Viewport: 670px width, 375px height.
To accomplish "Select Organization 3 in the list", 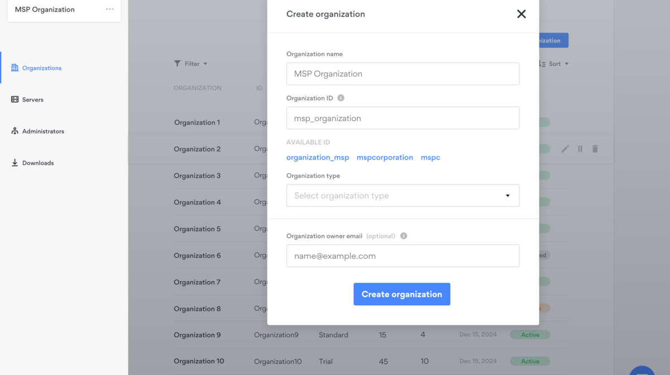I will pyautogui.click(x=197, y=176).
